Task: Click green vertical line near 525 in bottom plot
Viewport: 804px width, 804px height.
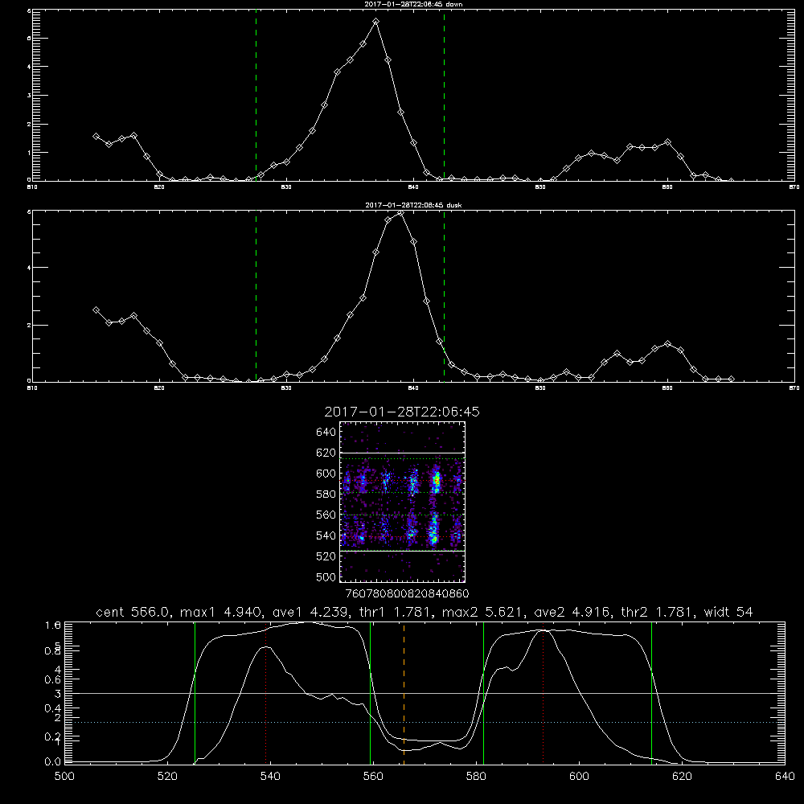Action: pyautogui.click(x=195, y=693)
